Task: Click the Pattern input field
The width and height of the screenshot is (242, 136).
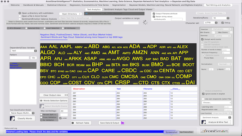Action: (19, 58)
